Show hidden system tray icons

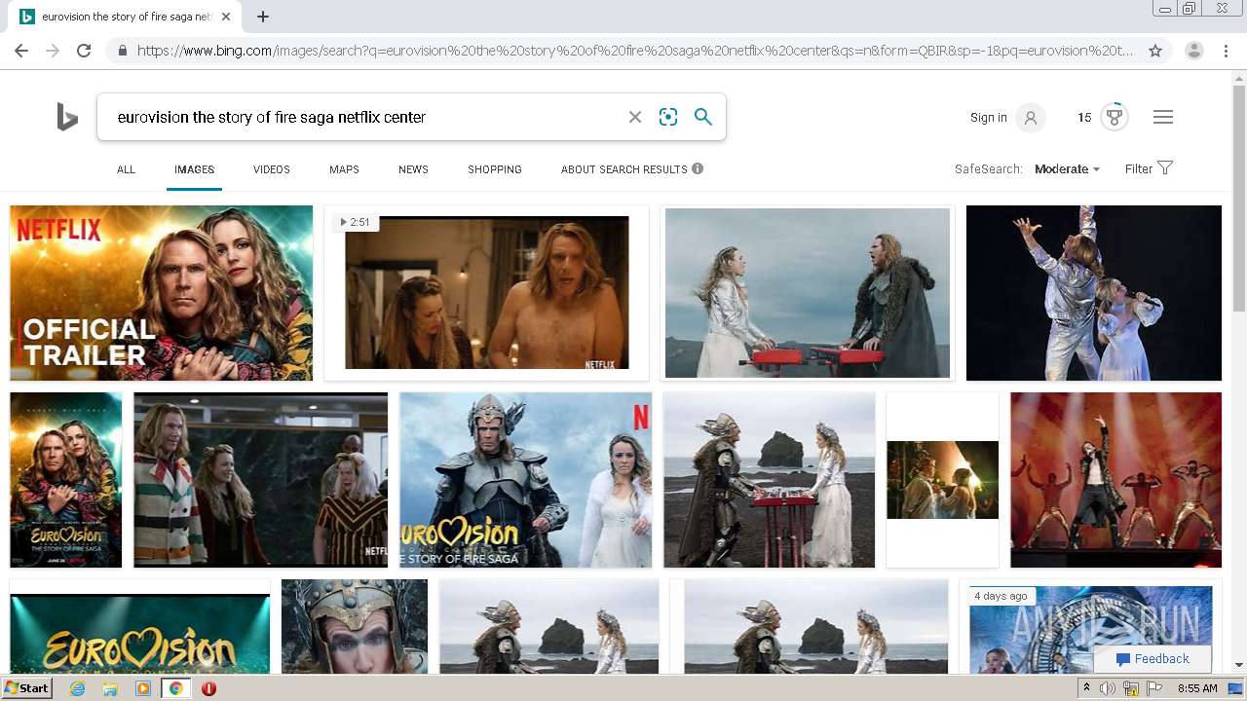(x=1086, y=688)
